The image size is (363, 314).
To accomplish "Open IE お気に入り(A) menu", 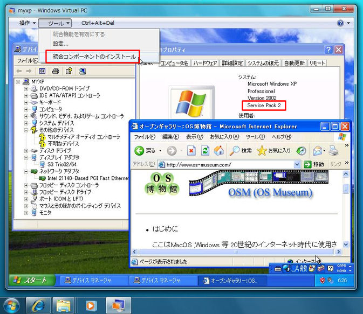I will 224,137.
